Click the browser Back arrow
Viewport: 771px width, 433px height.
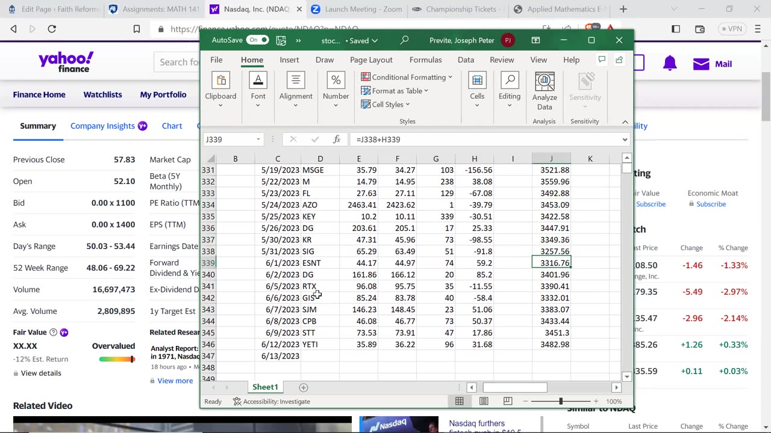coord(13,29)
